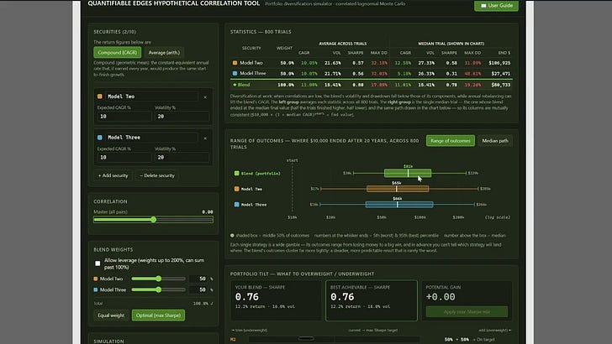Adjust the Master correlation slider handle
This screenshot has width=612, height=344.
(153, 220)
